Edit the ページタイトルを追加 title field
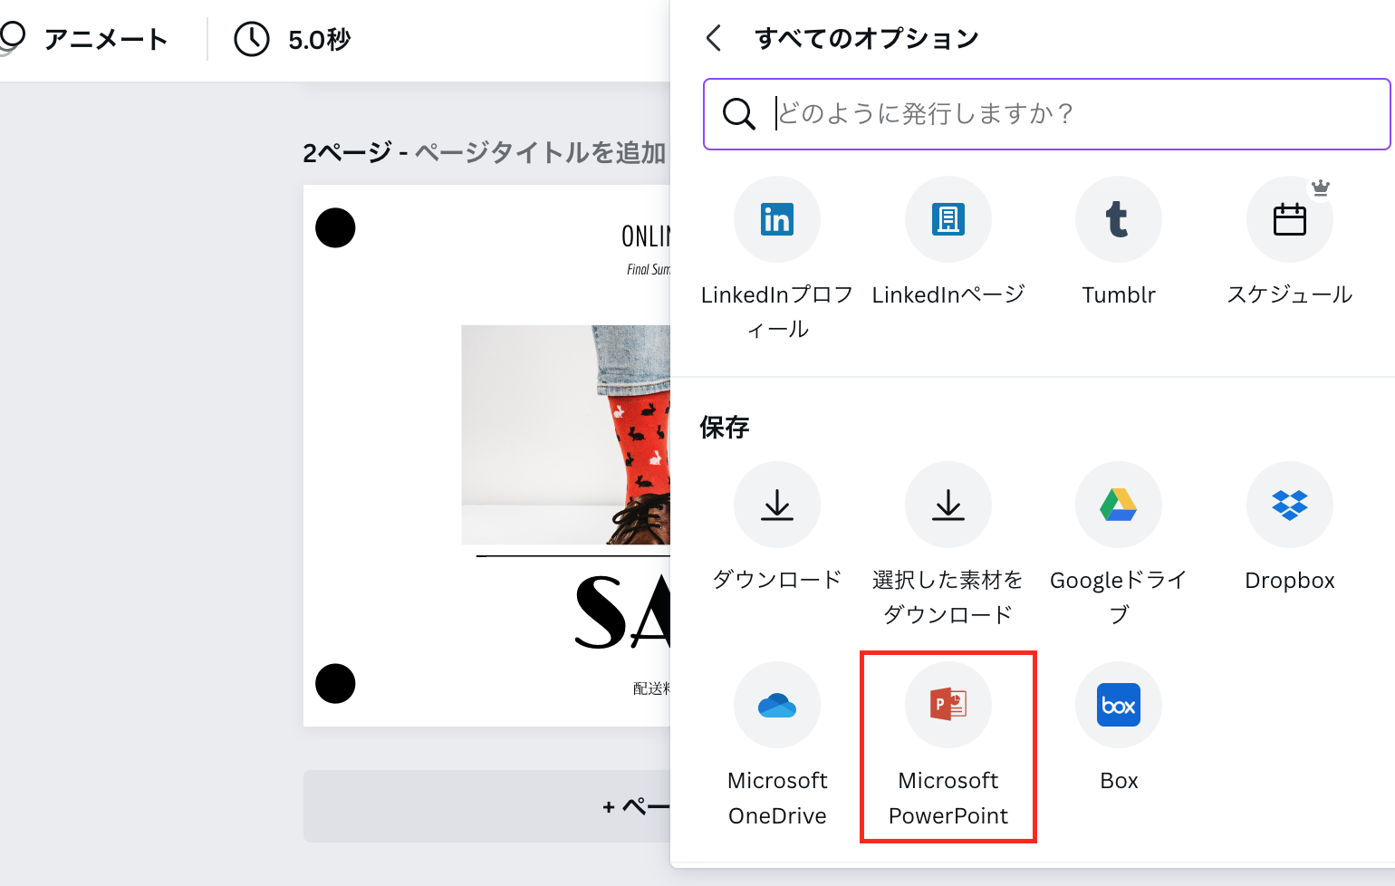1395x886 pixels. click(x=541, y=152)
